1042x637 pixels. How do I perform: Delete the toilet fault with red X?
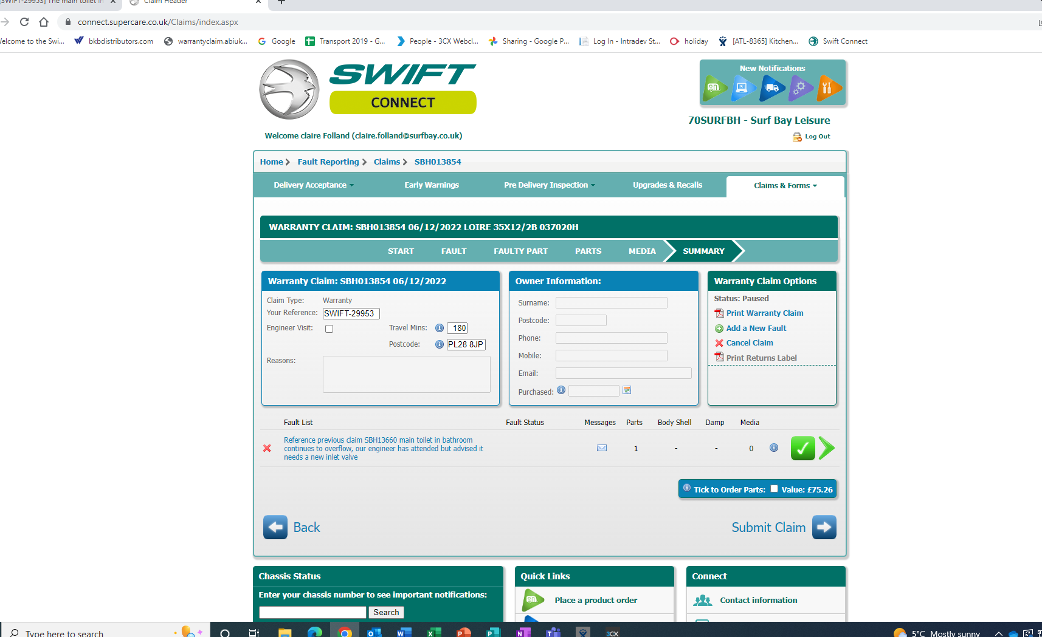pyautogui.click(x=267, y=448)
